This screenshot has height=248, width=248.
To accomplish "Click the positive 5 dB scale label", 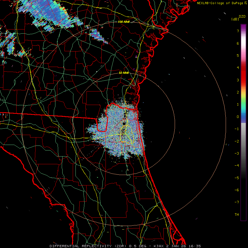I will pos(238,55).
